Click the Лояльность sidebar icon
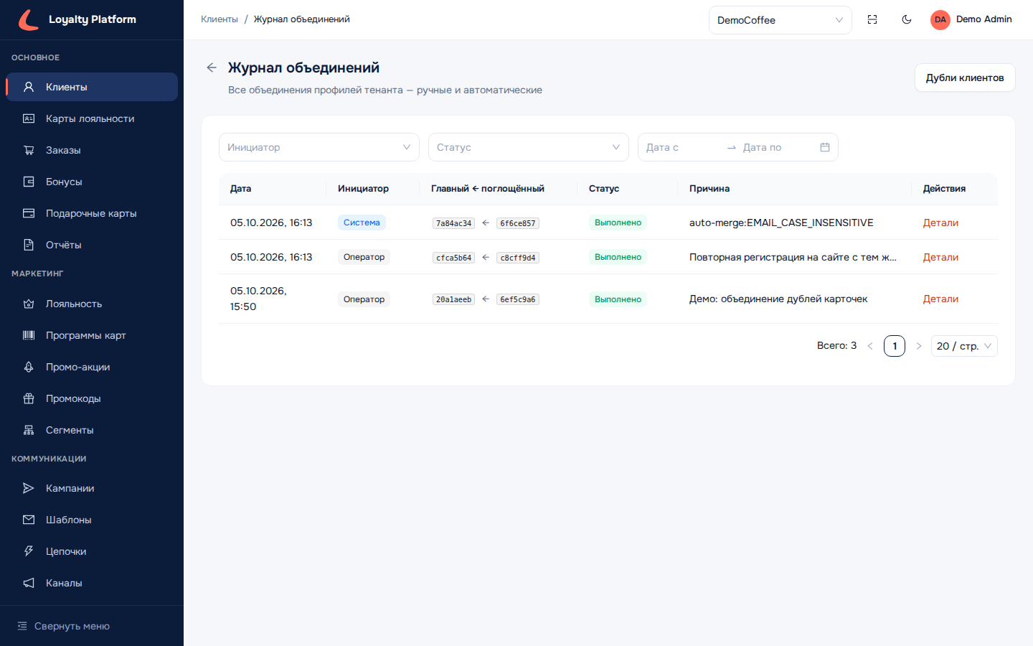This screenshot has width=1033, height=646. coord(29,304)
